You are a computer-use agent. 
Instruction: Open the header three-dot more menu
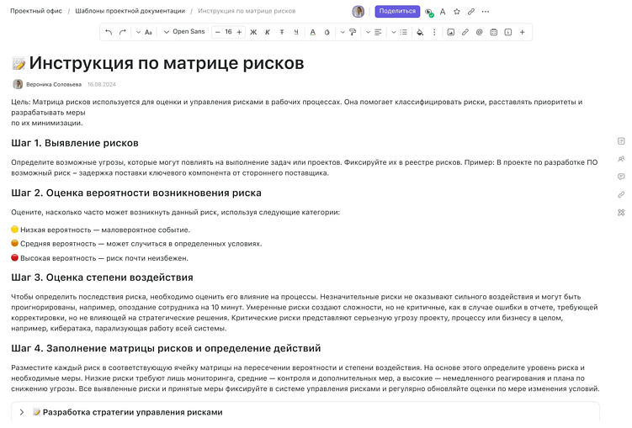pyautogui.click(x=486, y=12)
